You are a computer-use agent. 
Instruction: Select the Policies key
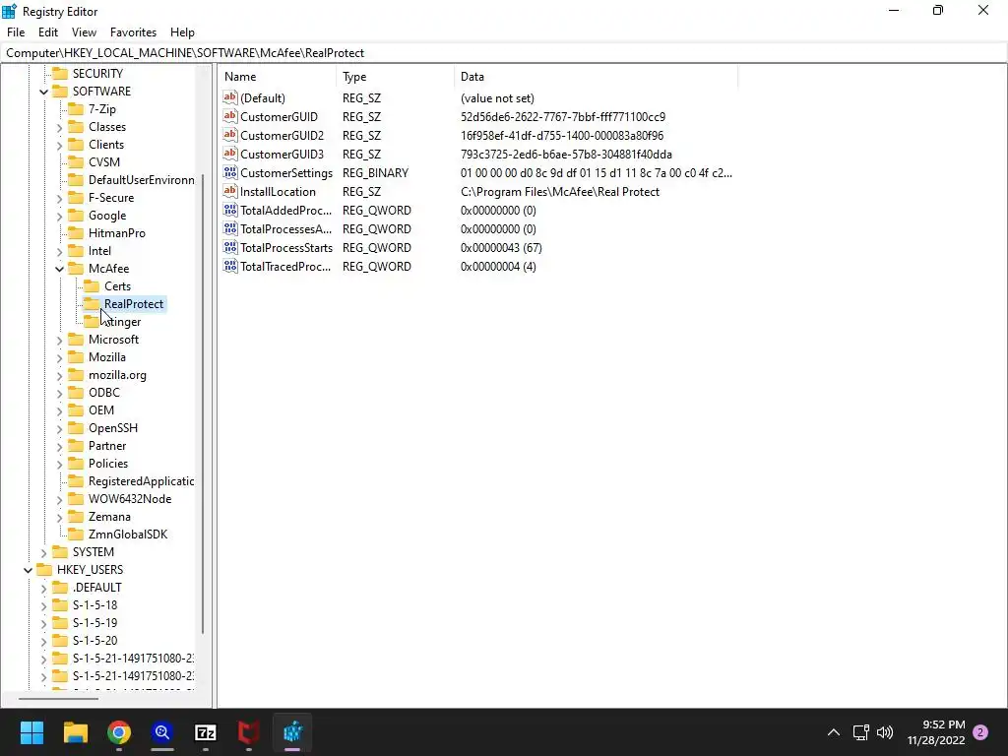point(108,464)
